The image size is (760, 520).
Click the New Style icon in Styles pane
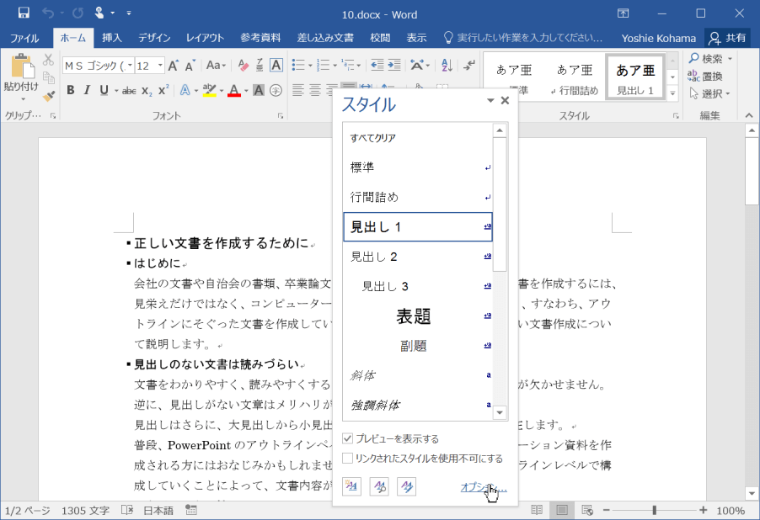[x=351, y=486]
